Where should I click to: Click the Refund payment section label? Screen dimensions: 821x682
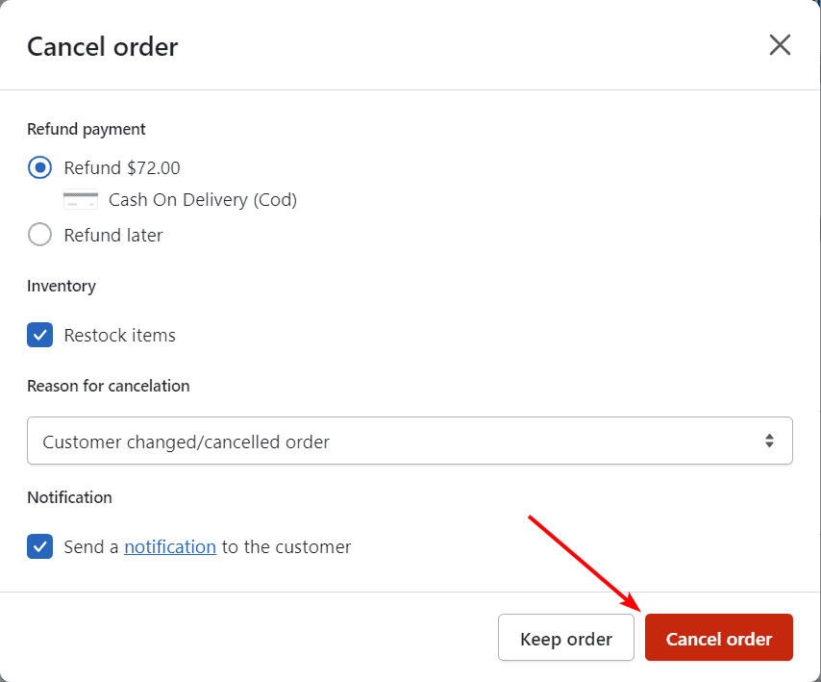[x=86, y=129]
